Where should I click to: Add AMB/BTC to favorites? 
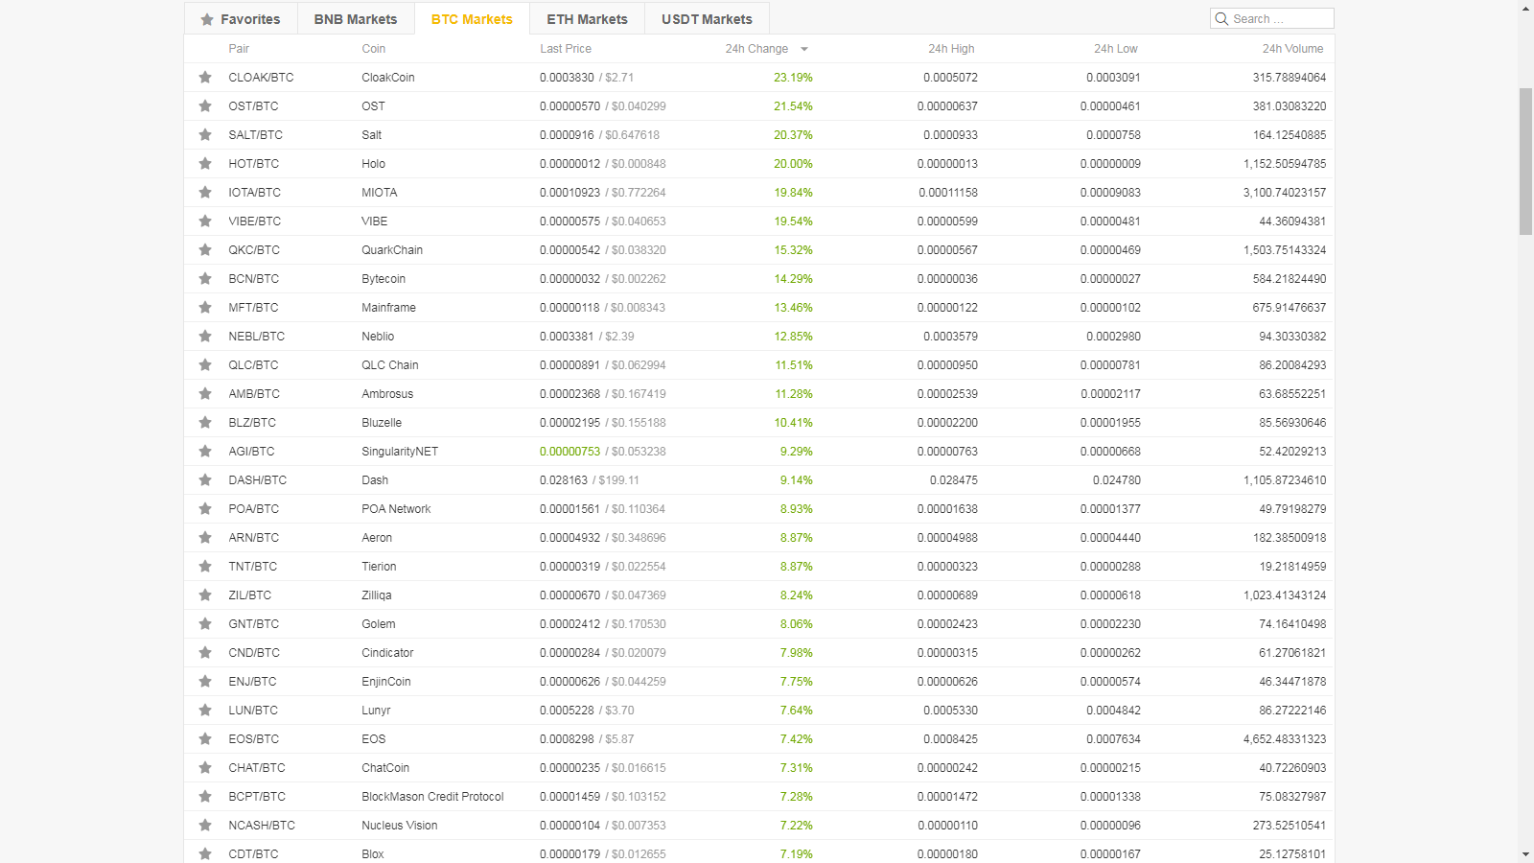[x=205, y=394]
